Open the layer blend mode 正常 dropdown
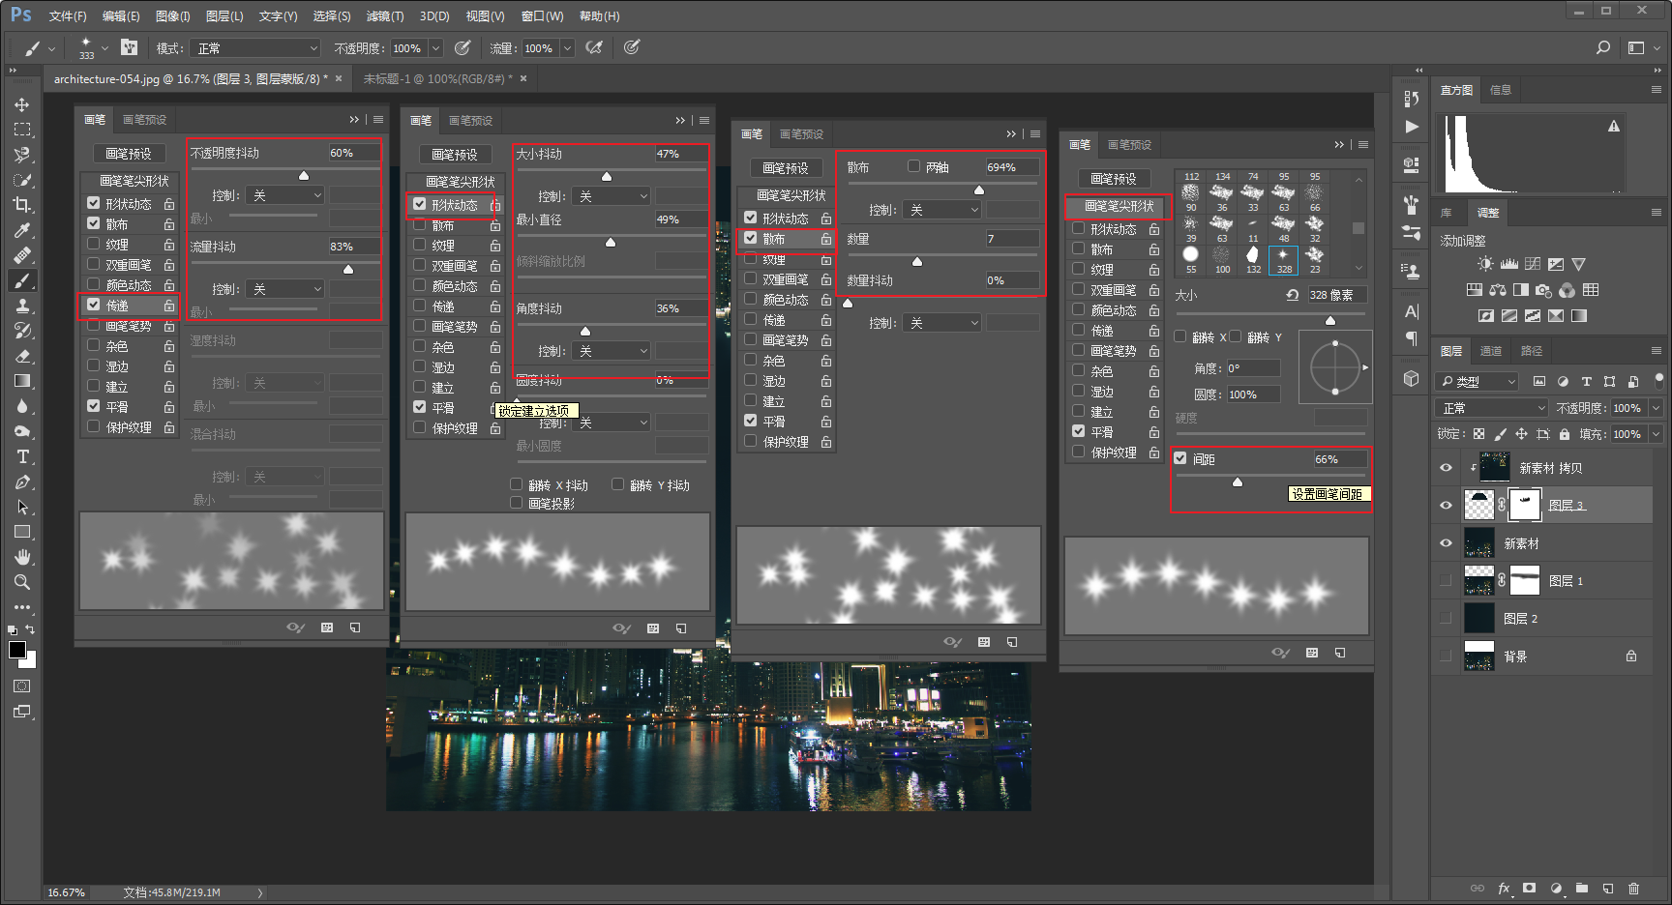The height and width of the screenshot is (905, 1672). pyautogui.click(x=1492, y=408)
